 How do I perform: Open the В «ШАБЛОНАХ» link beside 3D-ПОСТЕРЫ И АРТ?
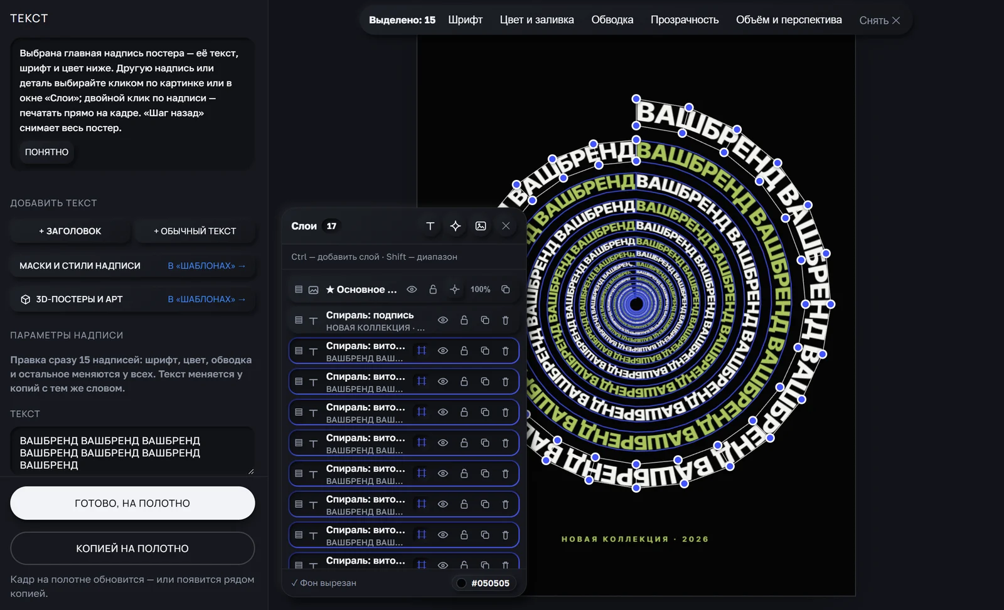pyautogui.click(x=207, y=300)
